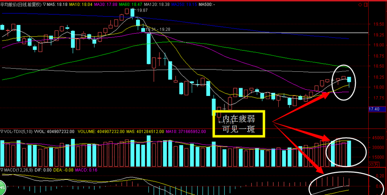Viewport: 387px width, 195px height.
Task: Open the VOL-TDX indicator dropdown triangle
Action: coord(2,131)
